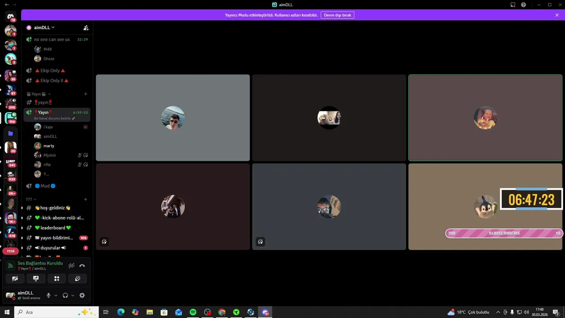Open the activities launcher button

(x=56, y=279)
